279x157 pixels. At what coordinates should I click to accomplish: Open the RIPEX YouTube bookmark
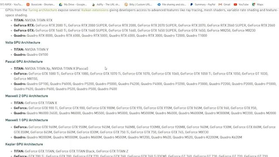pyautogui.click(x=11, y=4)
